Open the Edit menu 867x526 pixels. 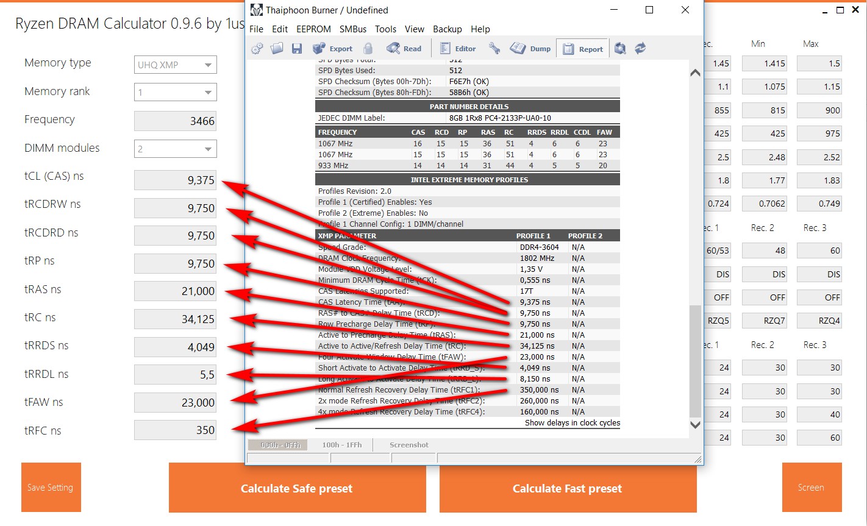tap(280, 29)
